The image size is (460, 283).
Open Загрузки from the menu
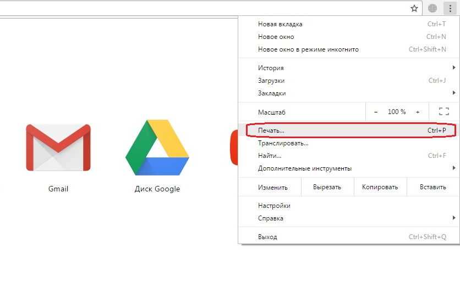coord(349,81)
